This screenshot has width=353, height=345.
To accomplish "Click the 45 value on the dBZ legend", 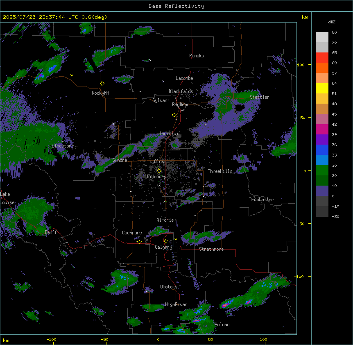I will tap(334, 114).
